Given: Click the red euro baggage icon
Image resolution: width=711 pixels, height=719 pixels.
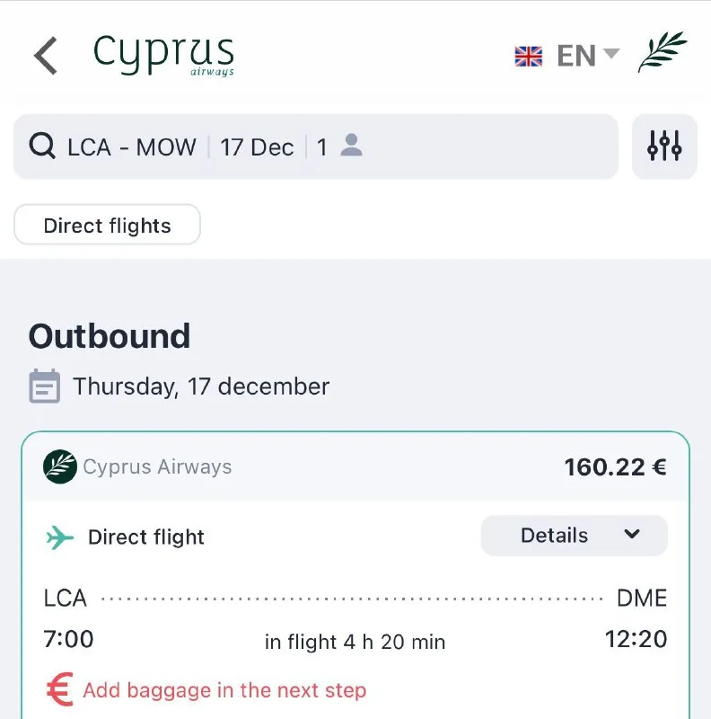Looking at the screenshot, I should [x=59, y=690].
